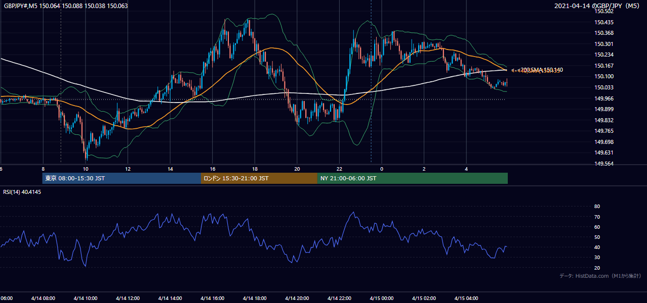Click price axis label 149.698

click(x=604, y=142)
